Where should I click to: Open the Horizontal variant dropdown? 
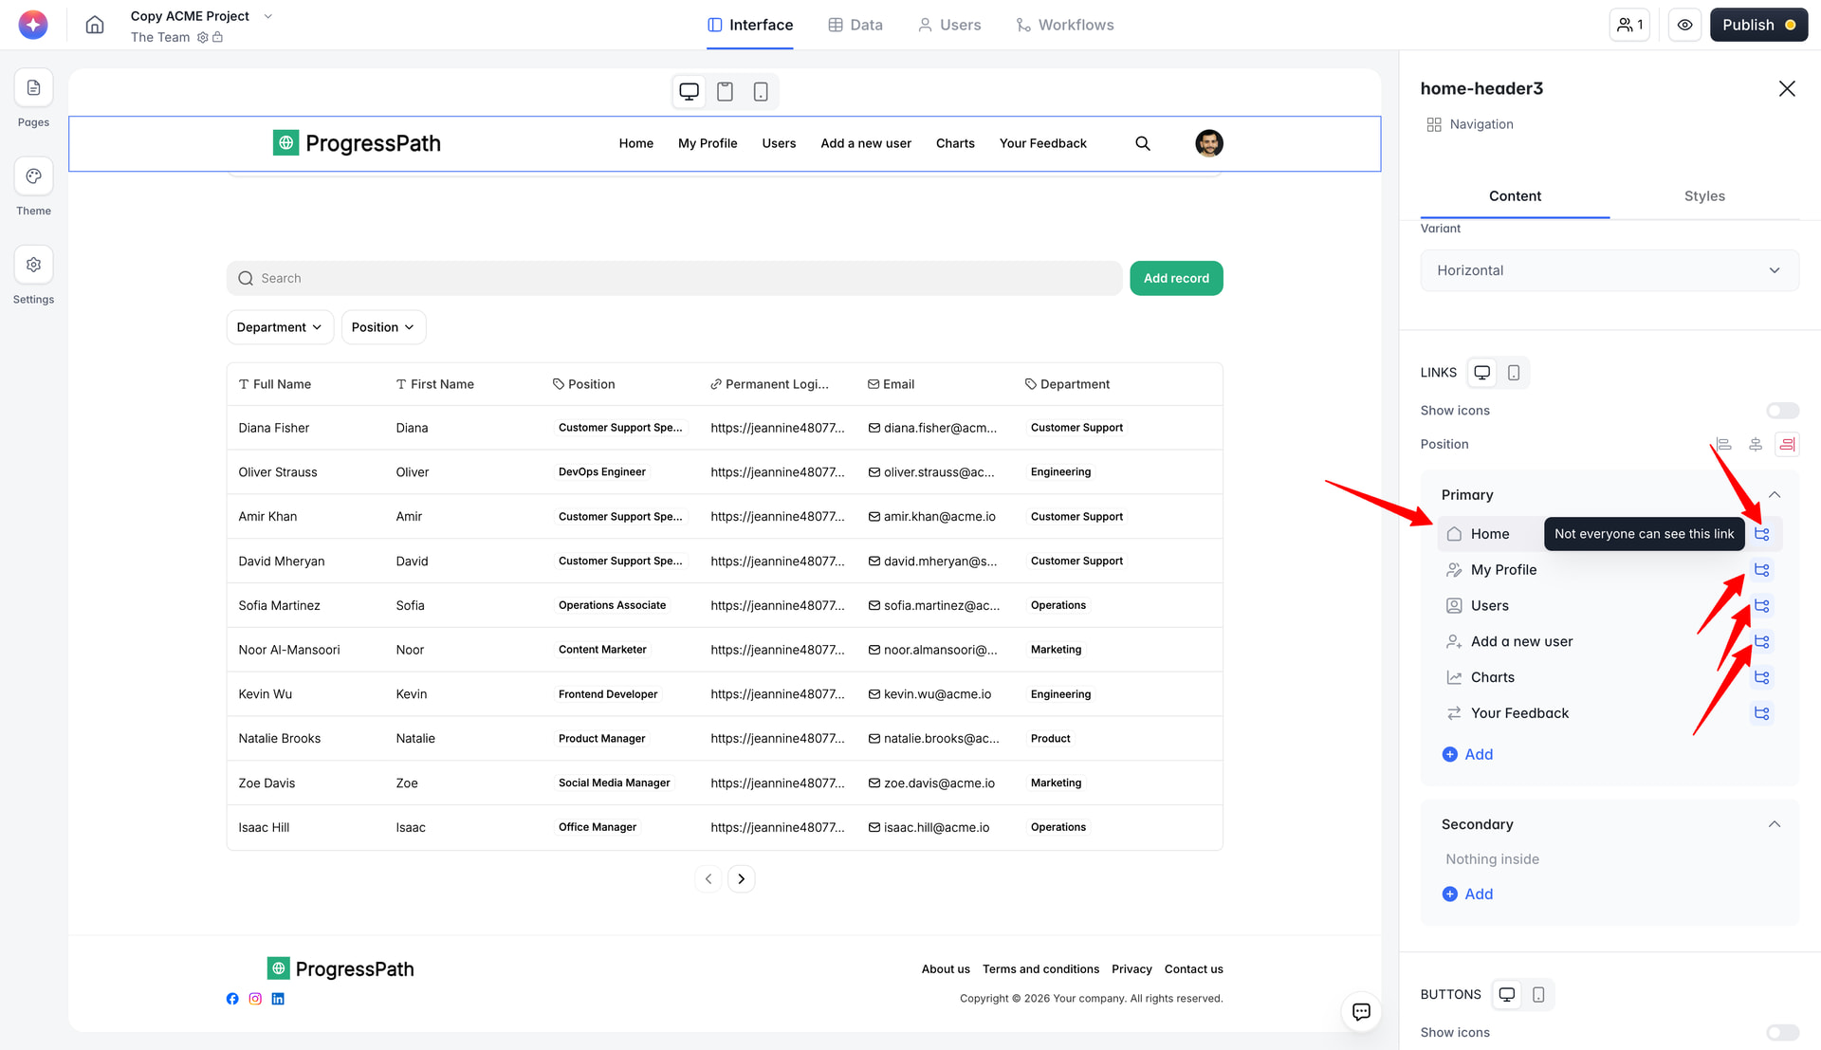coord(1609,270)
